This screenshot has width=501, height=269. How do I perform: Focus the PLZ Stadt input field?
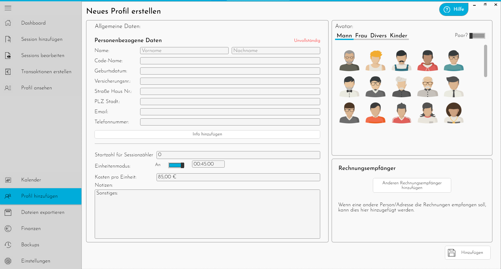(230, 102)
